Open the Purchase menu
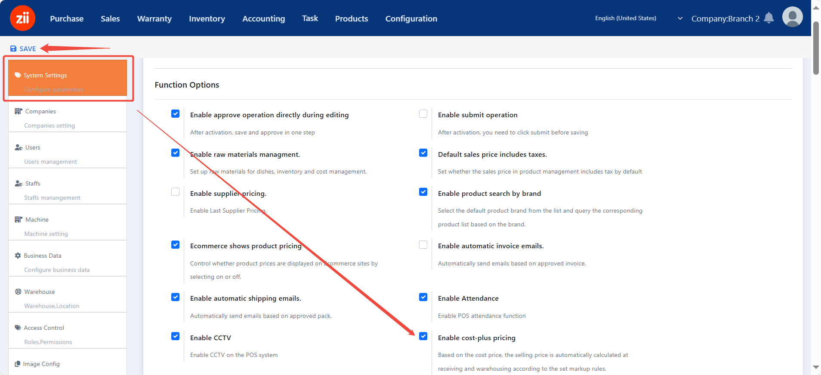This screenshot has height=375, width=821. [x=67, y=18]
